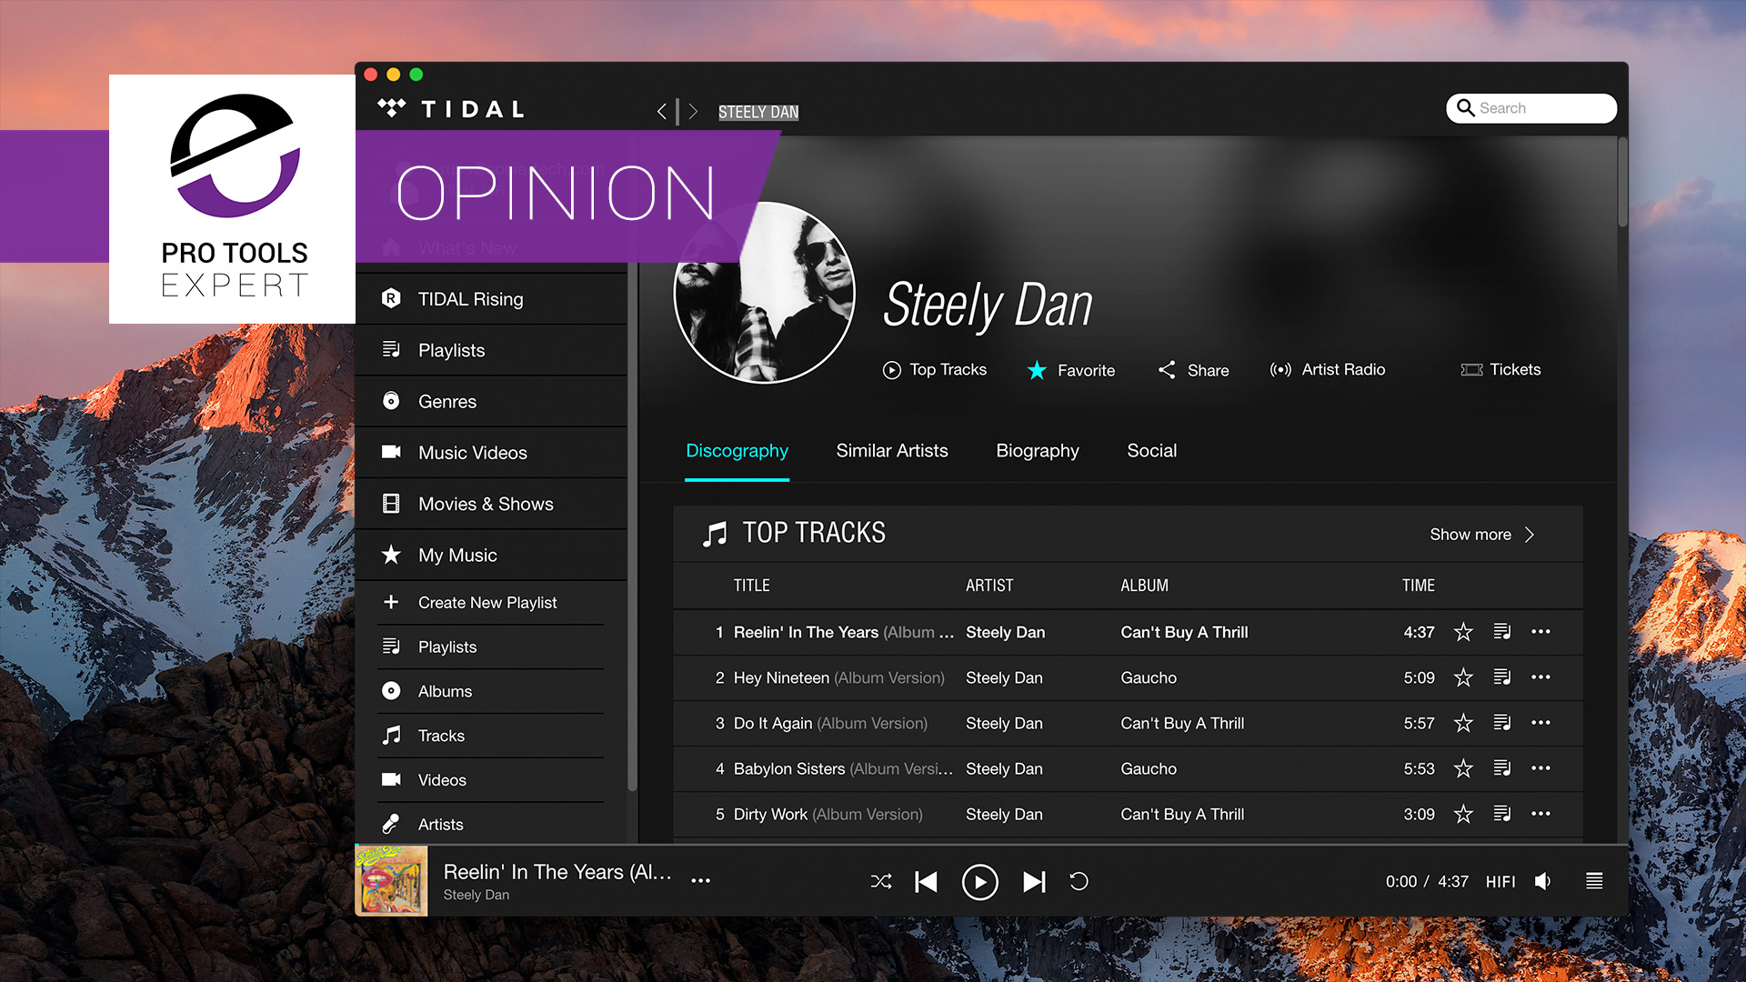Share the Steely Dan artist page

click(1193, 370)
